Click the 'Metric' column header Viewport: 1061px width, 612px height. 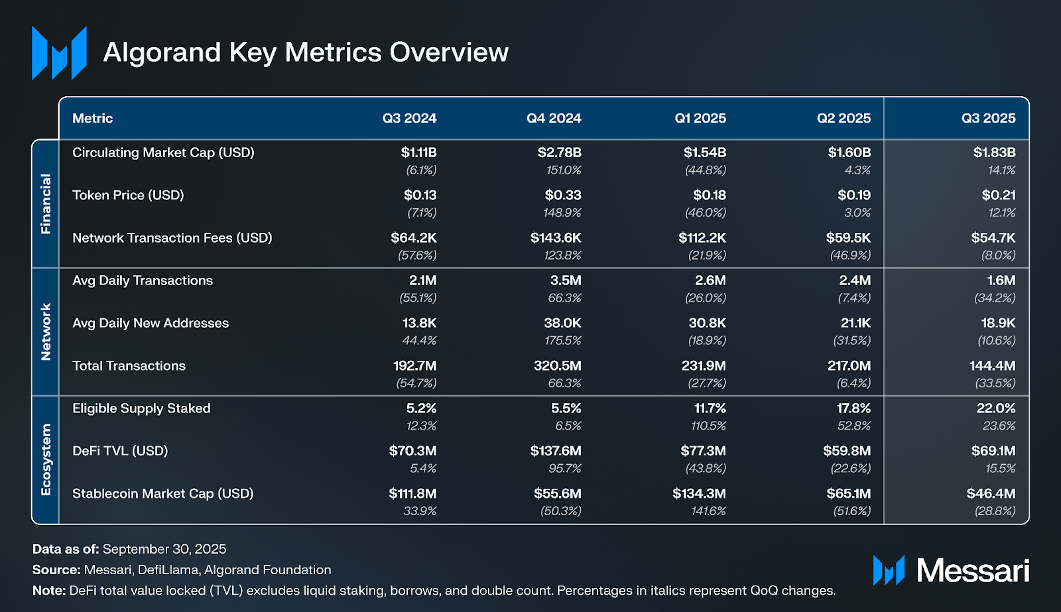click(92, 118)
